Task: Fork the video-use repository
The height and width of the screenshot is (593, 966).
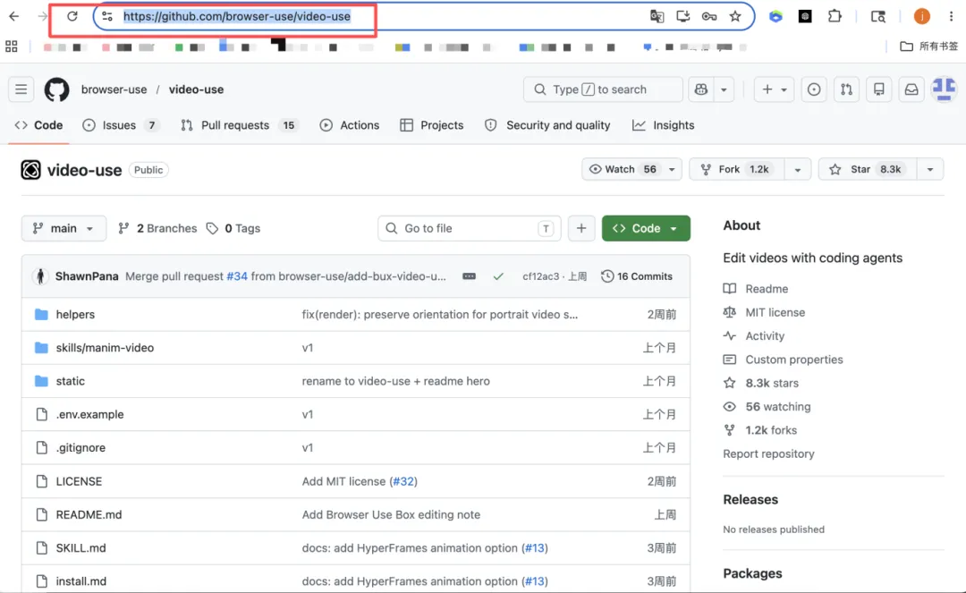Action: (x=737, y=169)
